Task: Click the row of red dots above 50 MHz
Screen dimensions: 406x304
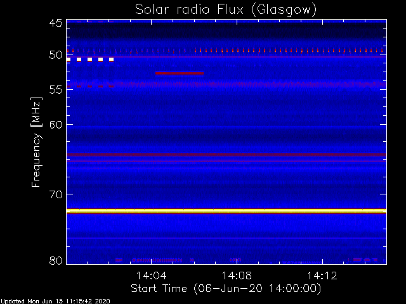Action: [225, 51]
